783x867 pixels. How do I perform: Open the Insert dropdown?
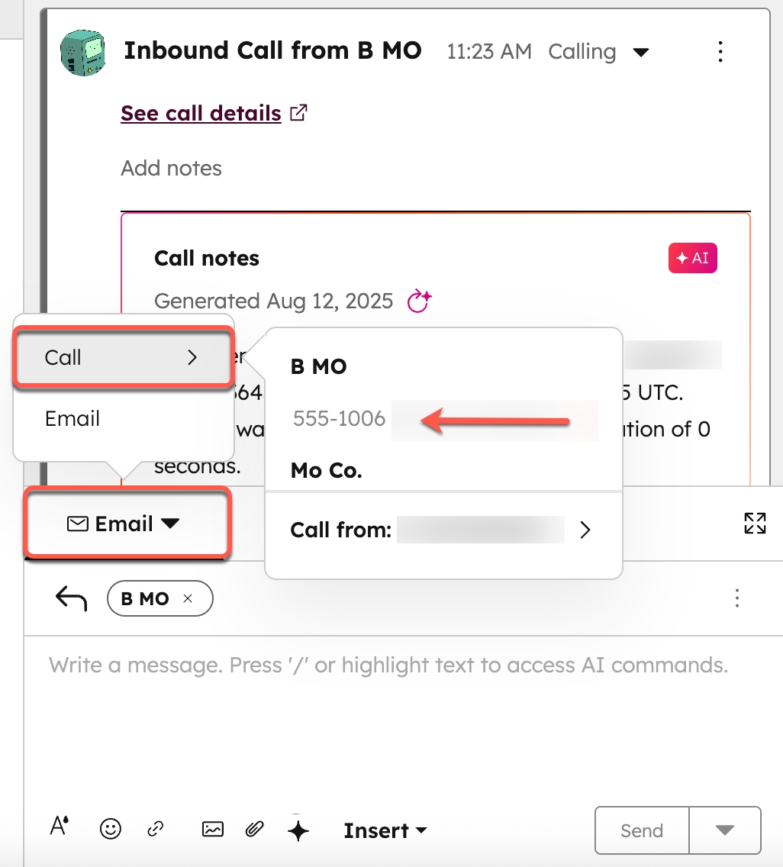tap(385, 830)
